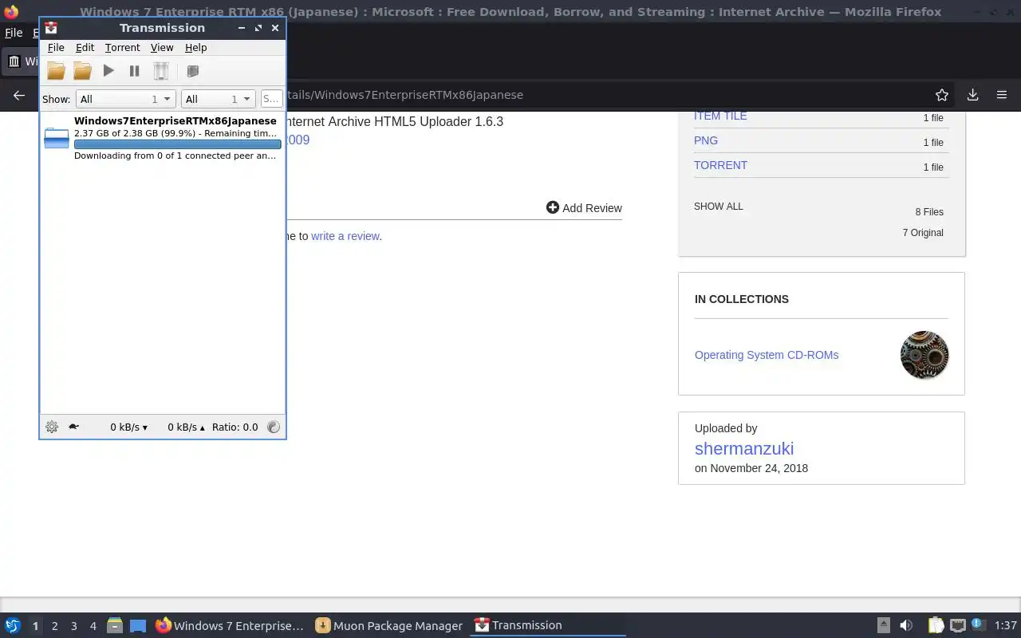Open Operating System CD-ROMs collection link
Viewport: 1021px width, 638px height.
click(767, 355)
